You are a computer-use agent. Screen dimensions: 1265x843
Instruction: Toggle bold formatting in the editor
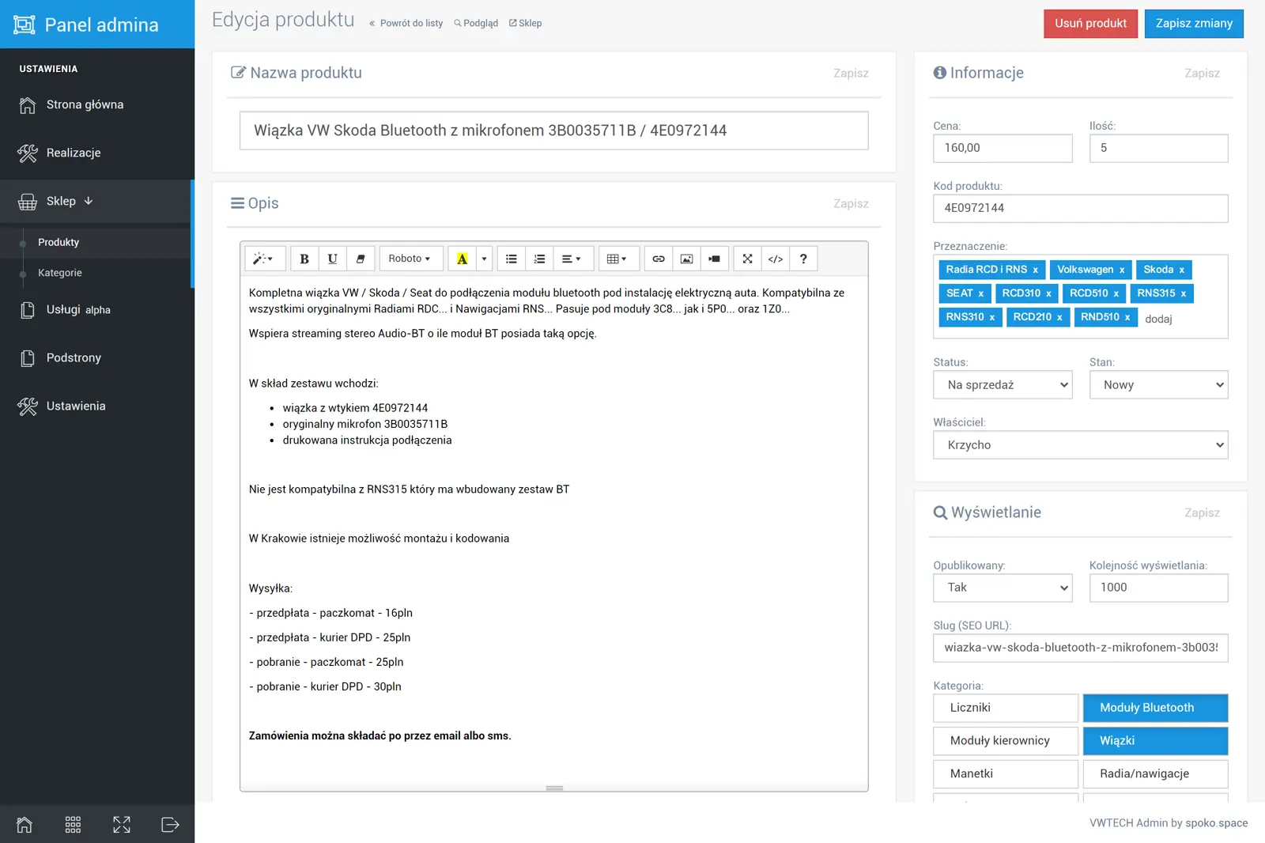click(304, 259)
